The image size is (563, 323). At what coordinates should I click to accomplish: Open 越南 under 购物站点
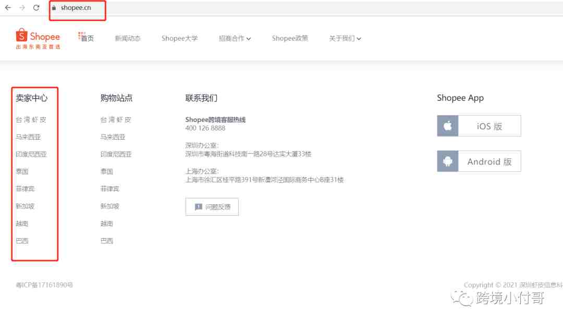click(107, 223)
